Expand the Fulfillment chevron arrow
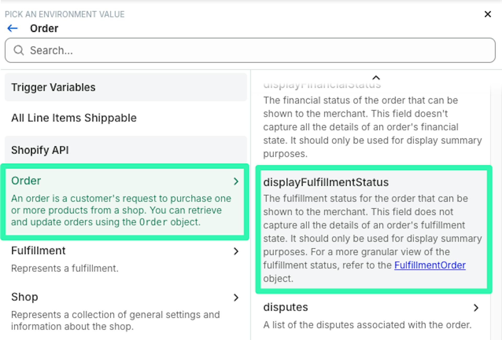Screen dimensions: 502x340 [x=236, y=251]
